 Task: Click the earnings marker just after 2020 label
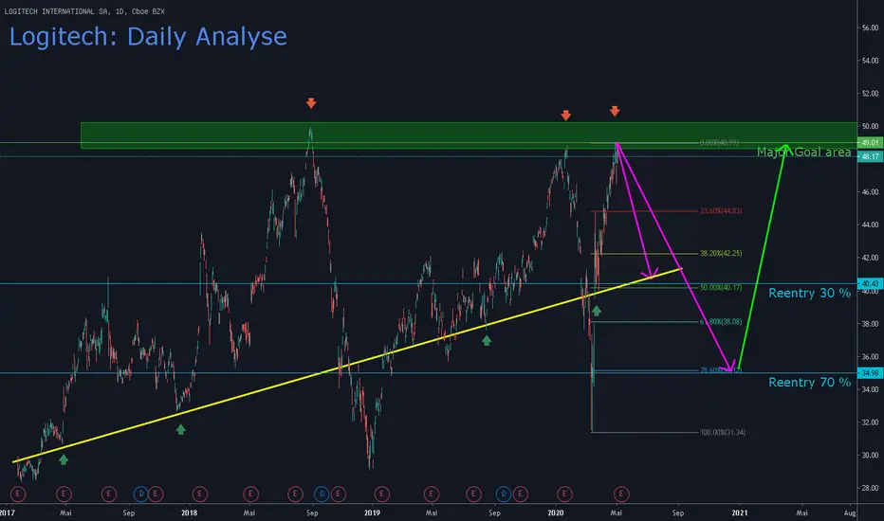click(x=564, y=494)
